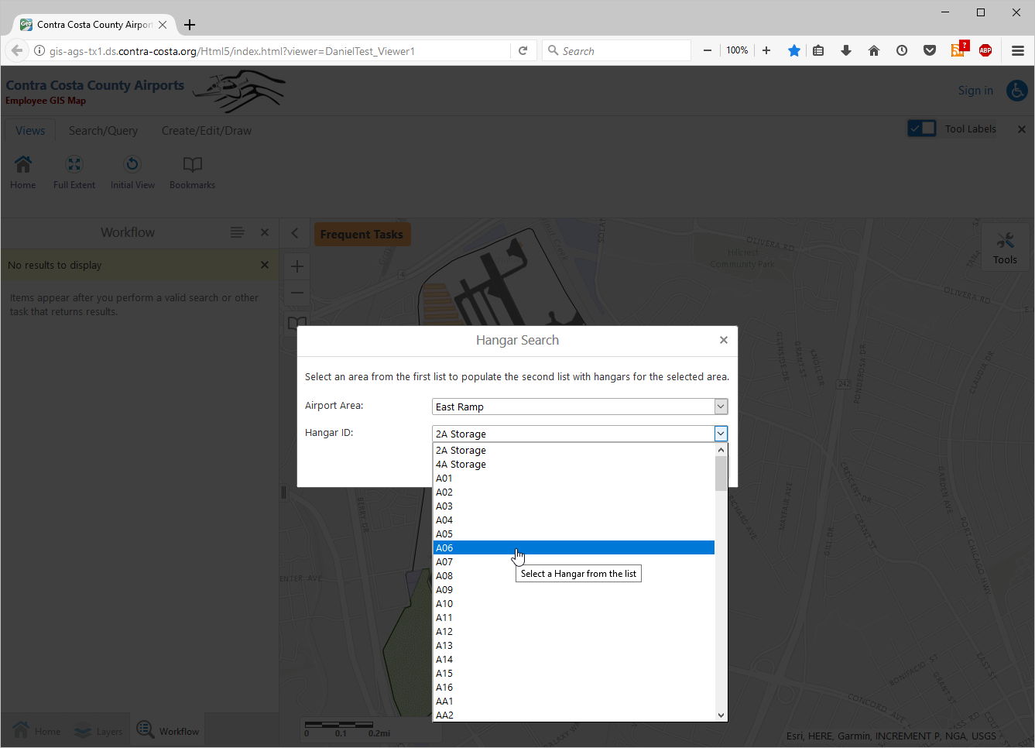Click the Initial View icon
Image resolution: width=1035 pixels, height=748 pixels.
(x=132, y=164)
